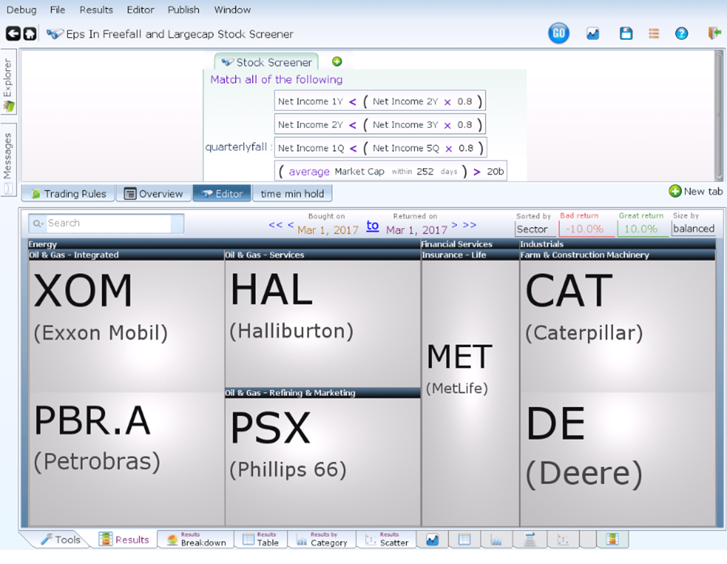Open the Tools tab
This screenshot has height=564, width=727.
(x=60, y=539)
